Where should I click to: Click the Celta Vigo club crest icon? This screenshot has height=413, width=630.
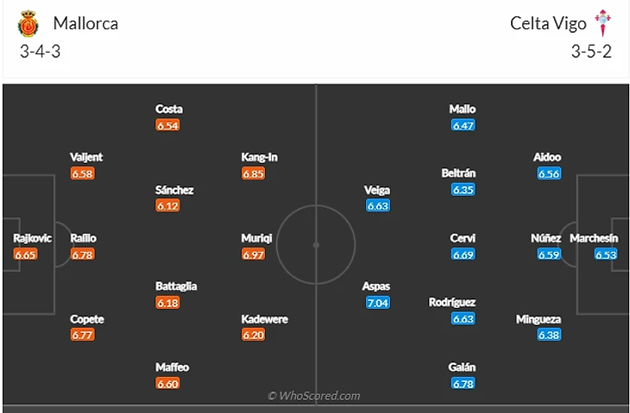coord(603,23)
